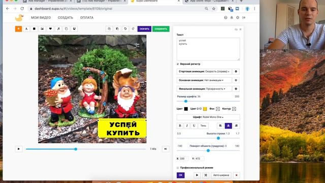Align text right

point(236,126)
